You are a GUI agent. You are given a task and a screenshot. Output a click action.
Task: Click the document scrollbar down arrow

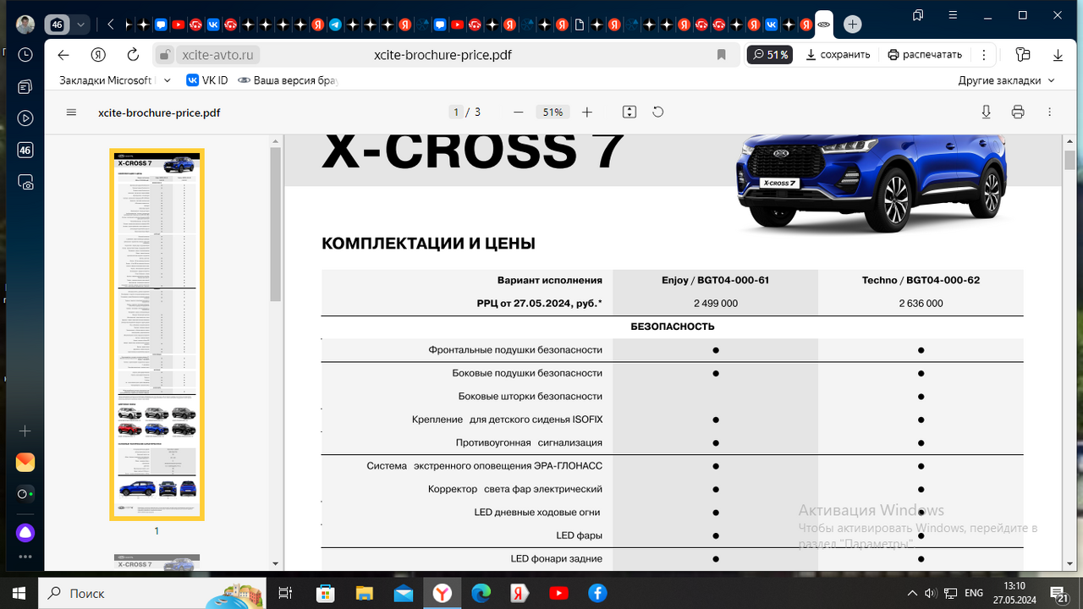click(1069, 562)
